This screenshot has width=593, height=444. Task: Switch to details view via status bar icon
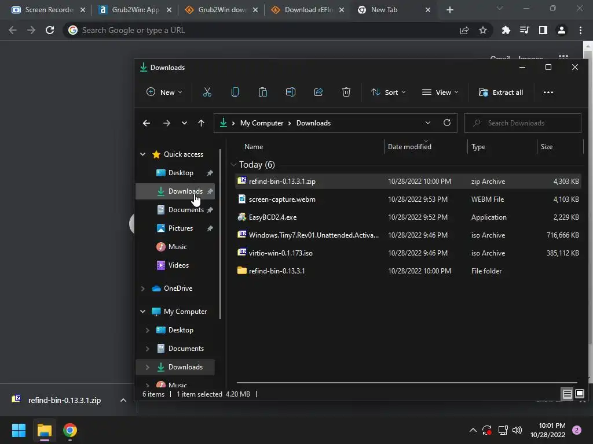(567, 394)
